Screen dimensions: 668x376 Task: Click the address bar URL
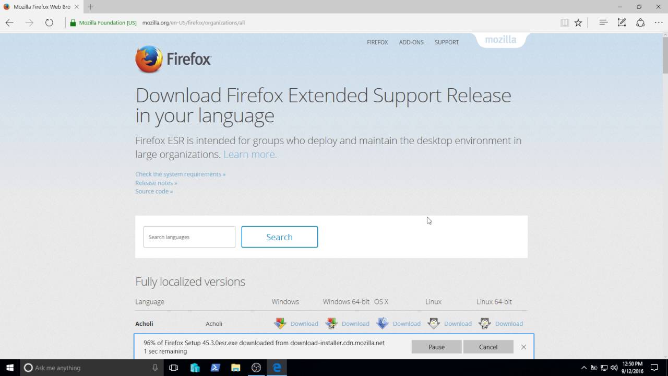coord(193,22)
